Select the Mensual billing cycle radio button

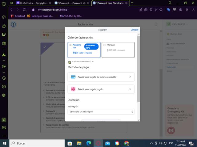pyautogui.click(x=104, y=45)
